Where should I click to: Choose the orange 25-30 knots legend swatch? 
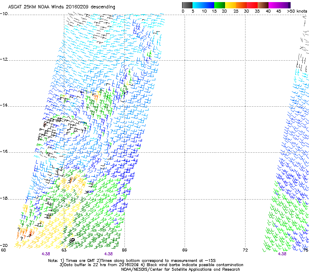pos(241,5)
